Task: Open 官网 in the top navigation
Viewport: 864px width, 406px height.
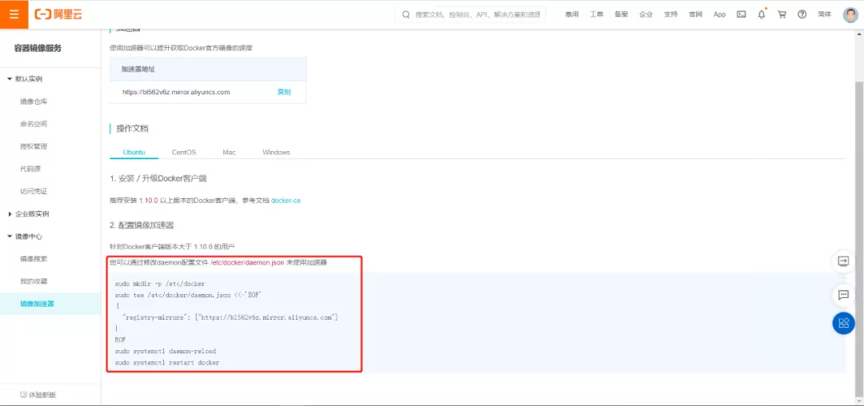Action: coord(695,14)
